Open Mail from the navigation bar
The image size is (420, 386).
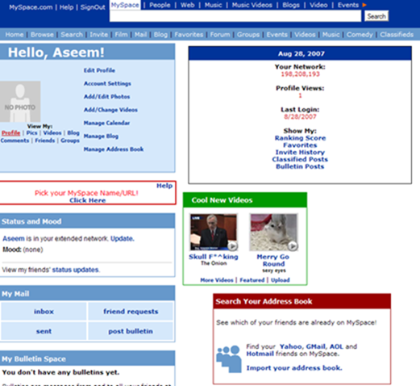[140, 35]
